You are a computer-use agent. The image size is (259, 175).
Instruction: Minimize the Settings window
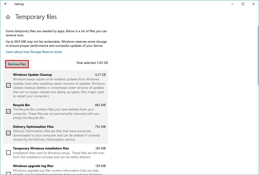pyautogui.click(x=232, y=4)
